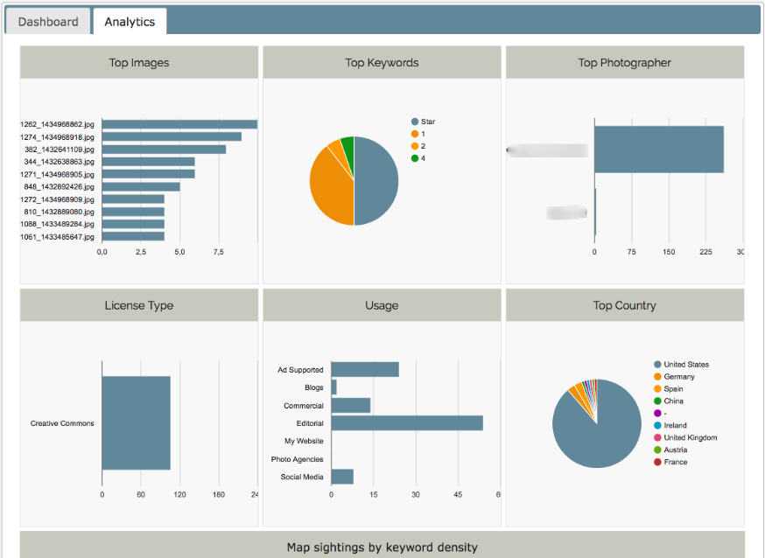Click the Top Photographer panel header
Image resolution: width=765 pixels, height=558 pixels.
(x=625, y=63)
